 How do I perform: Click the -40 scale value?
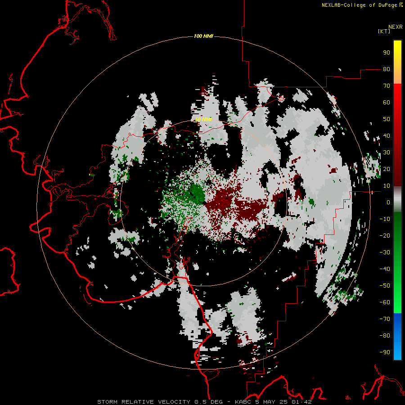pyautogui.click(x=385, y=269)
